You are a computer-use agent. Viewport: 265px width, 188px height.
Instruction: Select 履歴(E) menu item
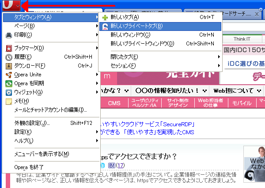[x=51, y=57]
